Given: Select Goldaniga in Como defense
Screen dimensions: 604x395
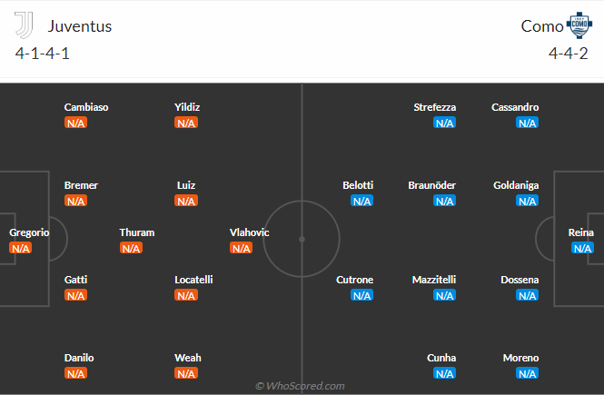Looking at the screenshot, I should pos(516,185).
